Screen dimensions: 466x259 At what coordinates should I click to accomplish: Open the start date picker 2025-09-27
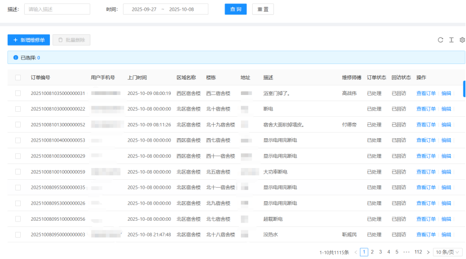tap(144, 9)
